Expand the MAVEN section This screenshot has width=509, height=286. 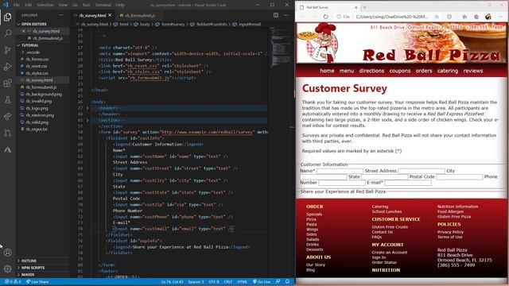[28, 275]
